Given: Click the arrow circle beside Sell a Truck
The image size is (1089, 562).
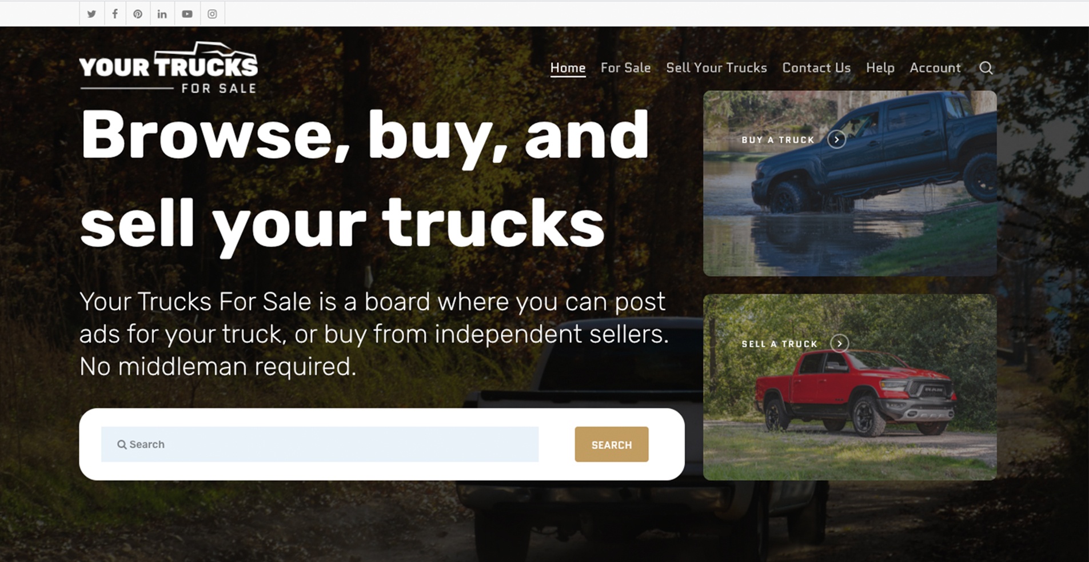Looking at the screenshot, I should click(839, 343).
